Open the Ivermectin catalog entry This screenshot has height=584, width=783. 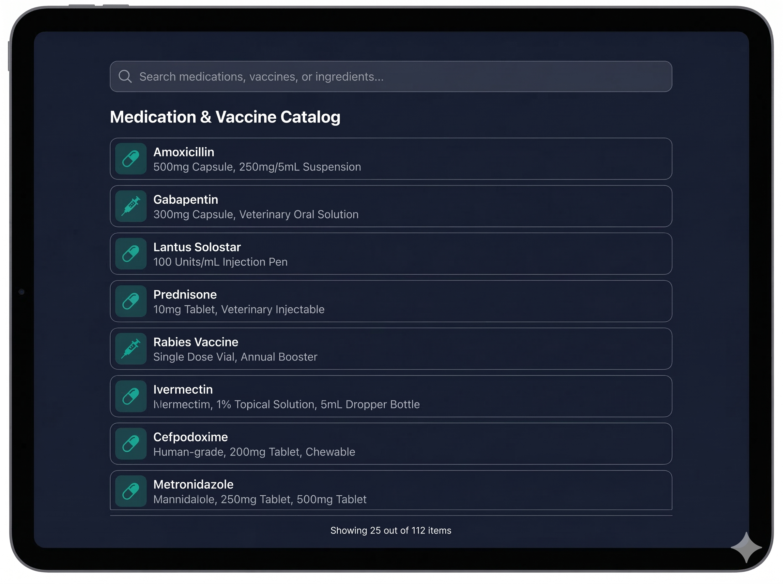pos(389,396)
